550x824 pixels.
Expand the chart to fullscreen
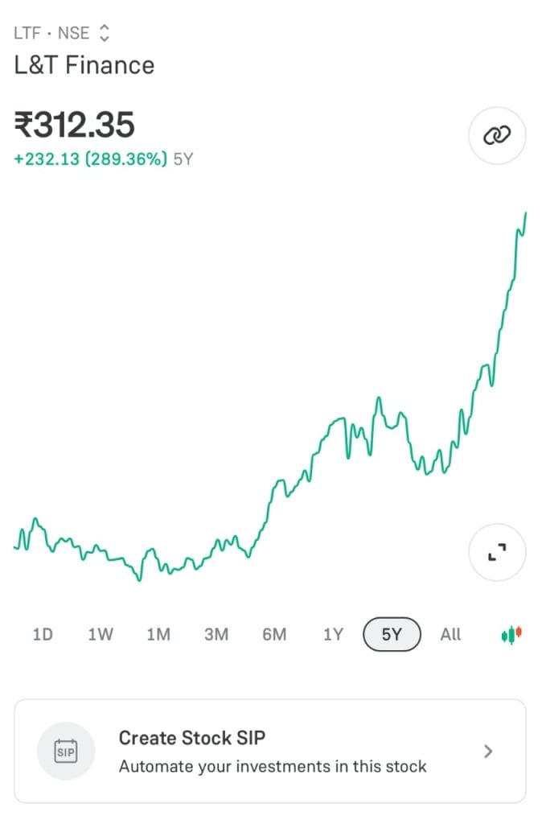point(497,552)
